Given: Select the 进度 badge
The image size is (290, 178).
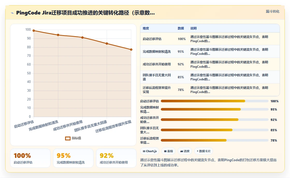Looking at the screenshot, I should tap(185, 151).
